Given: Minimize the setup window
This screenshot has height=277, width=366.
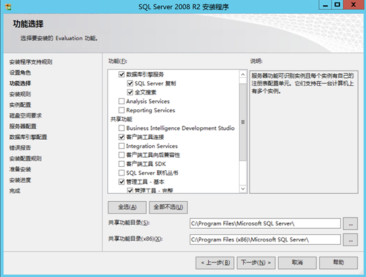Looking at the screenshot, I should click(325, 5).
